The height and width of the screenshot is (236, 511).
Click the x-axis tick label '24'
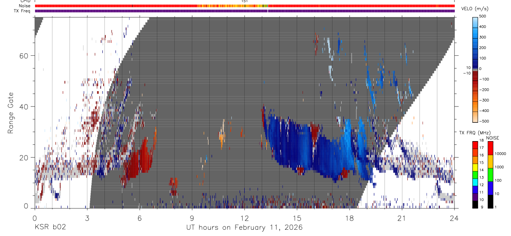coord(454,218)
